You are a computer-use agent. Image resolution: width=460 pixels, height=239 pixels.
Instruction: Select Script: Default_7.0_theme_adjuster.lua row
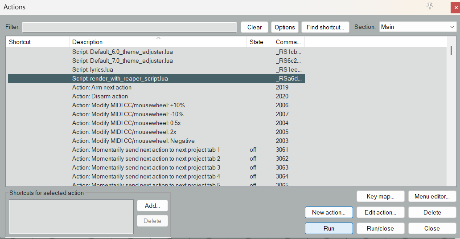(x=156, y=61)
